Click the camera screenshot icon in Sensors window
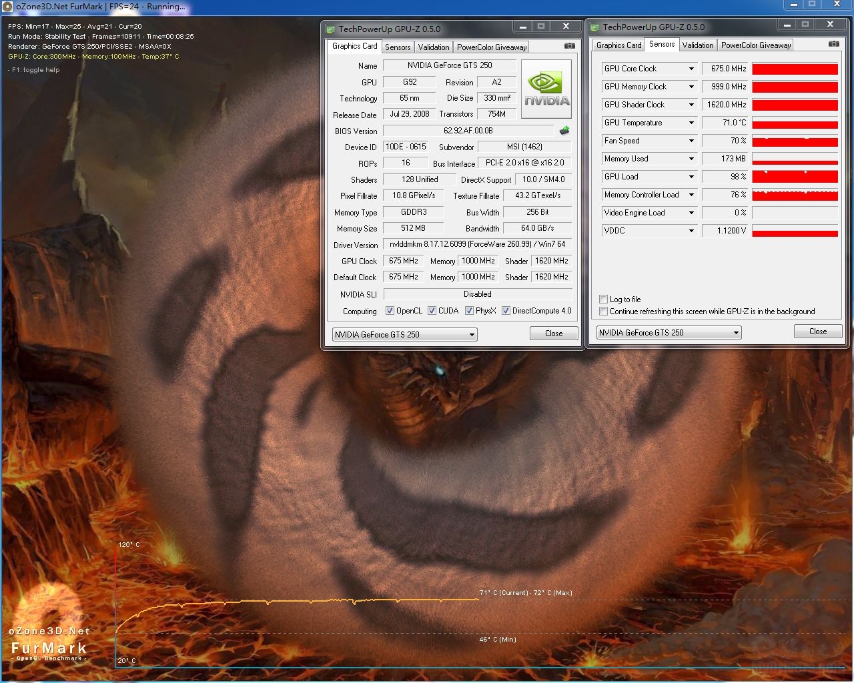This screenshot has width=854, height=683. (833, 44)
